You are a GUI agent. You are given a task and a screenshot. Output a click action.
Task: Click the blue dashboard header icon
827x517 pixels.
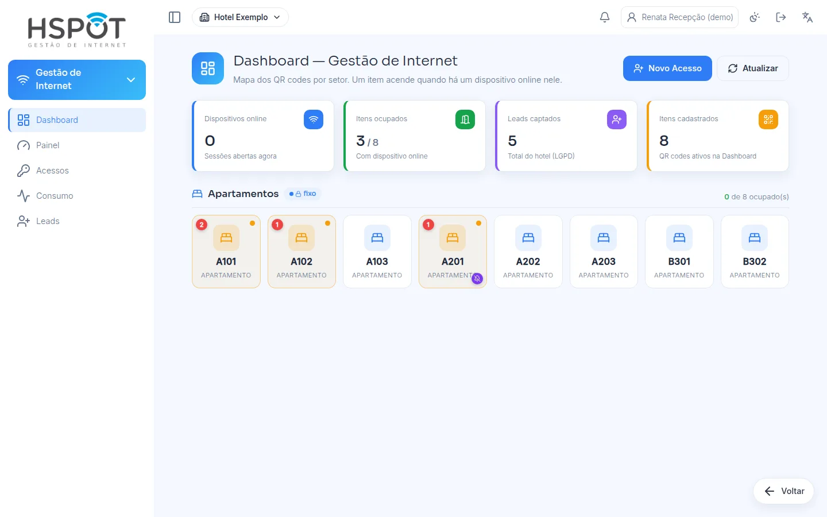coord(208,68)
